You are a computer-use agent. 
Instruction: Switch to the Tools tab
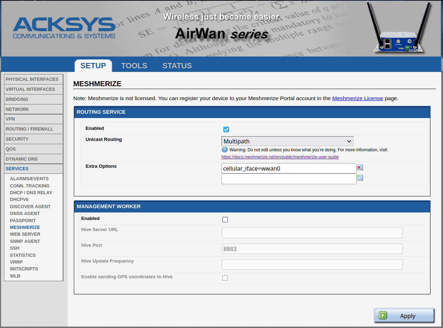click(x=134, y=66)
